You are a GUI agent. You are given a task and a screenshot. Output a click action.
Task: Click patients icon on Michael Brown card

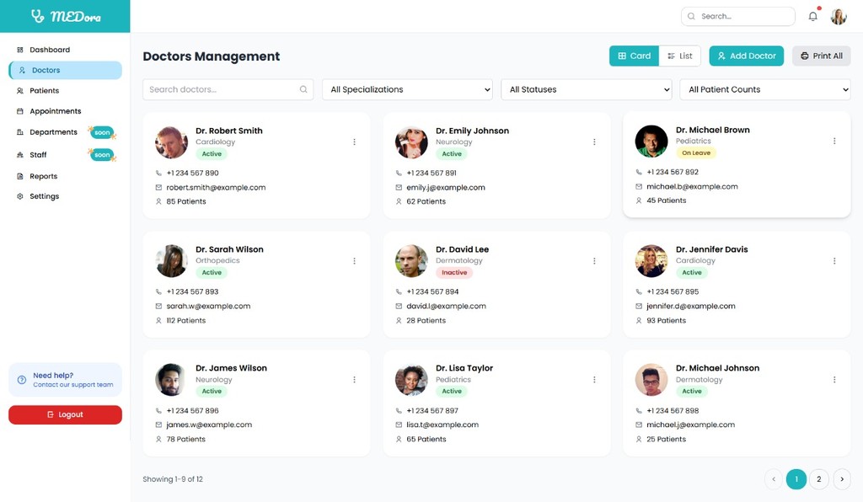pyautogui.click(x=639, y=200)
